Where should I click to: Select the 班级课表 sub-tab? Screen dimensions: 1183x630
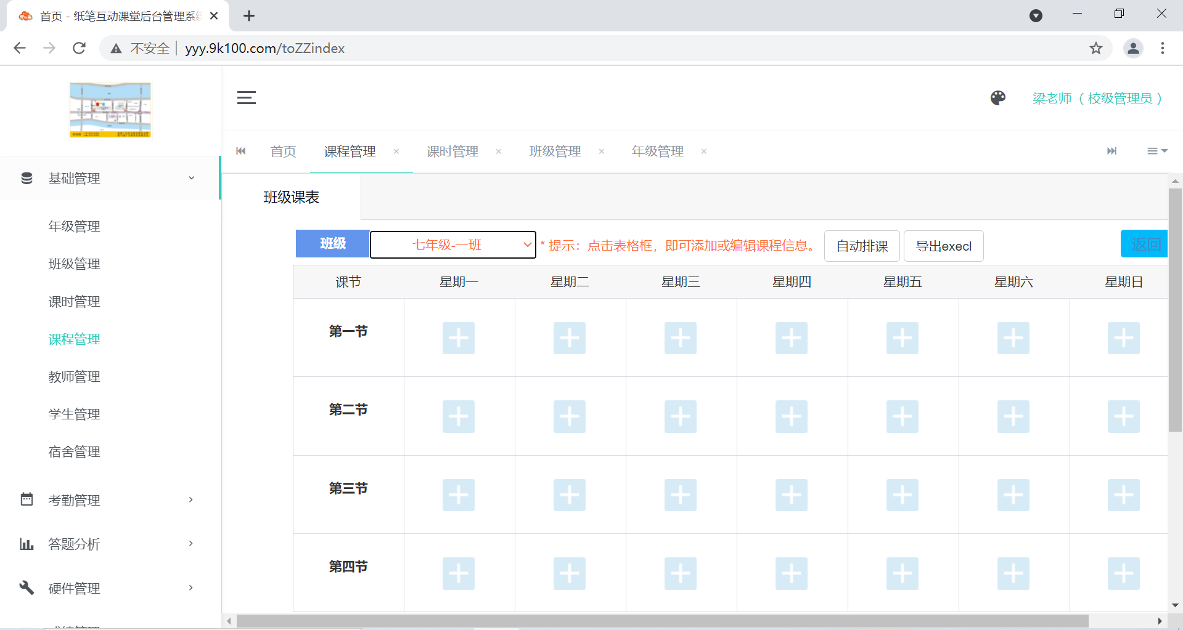tap(292, 197)
